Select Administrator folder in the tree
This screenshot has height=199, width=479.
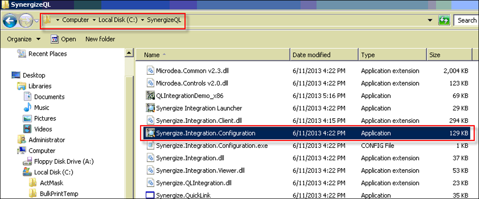click(x=47, y=140)
